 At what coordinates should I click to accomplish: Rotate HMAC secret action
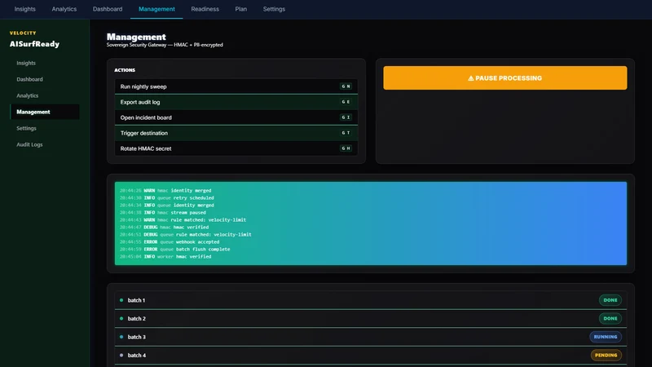coord(236,148)
